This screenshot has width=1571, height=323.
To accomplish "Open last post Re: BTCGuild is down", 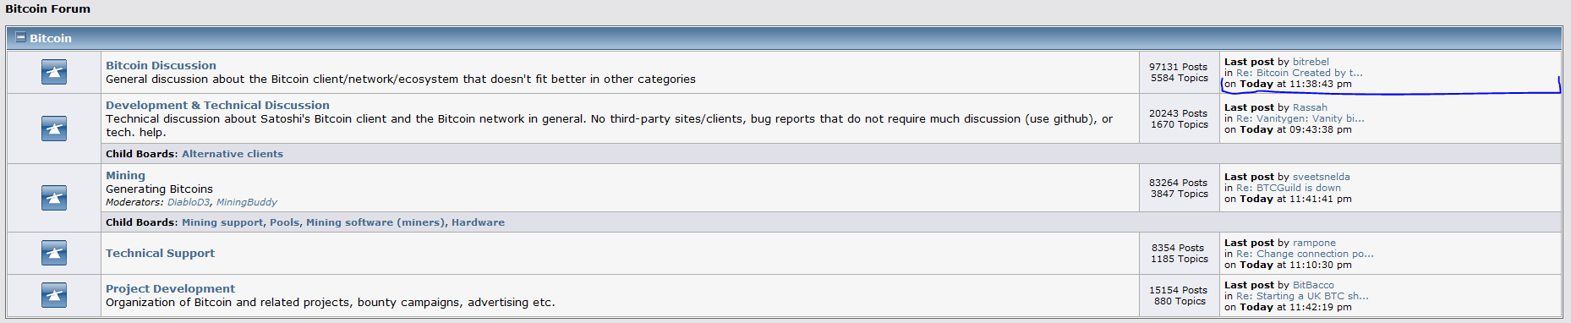I will click(x=1289, y=188).
